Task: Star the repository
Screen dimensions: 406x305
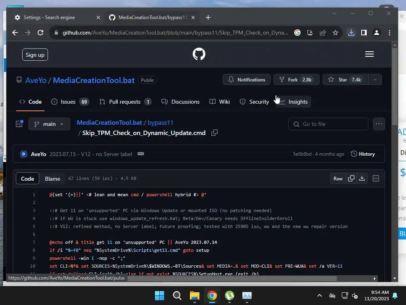Action: pyautogui.click(x=345, y=79)
